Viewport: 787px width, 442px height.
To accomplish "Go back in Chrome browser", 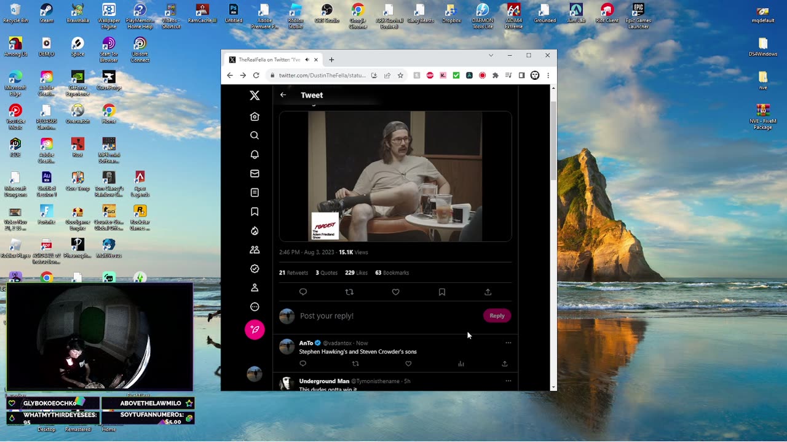I will tap(230, 76).
